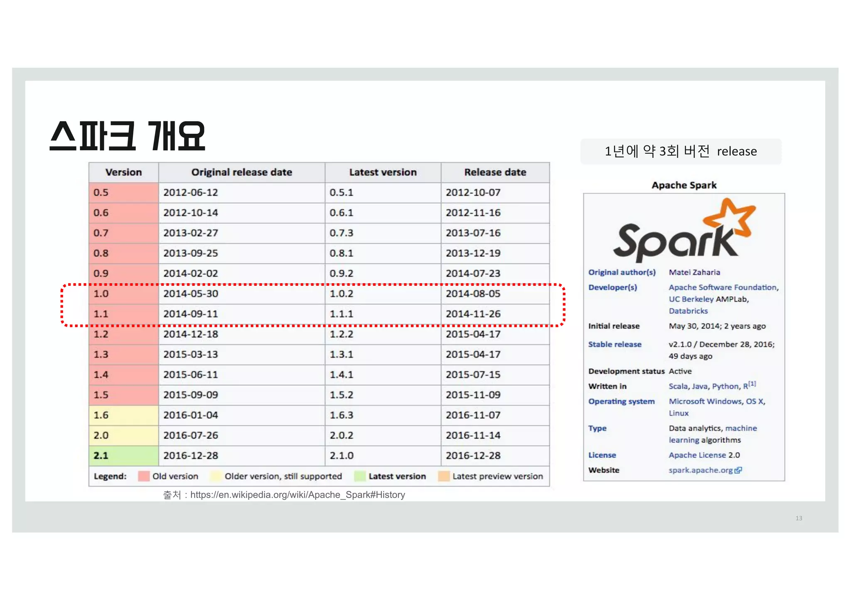Open the spark.apache.org website link
This screenshot has height=601, width=851.
pos(701,470)
